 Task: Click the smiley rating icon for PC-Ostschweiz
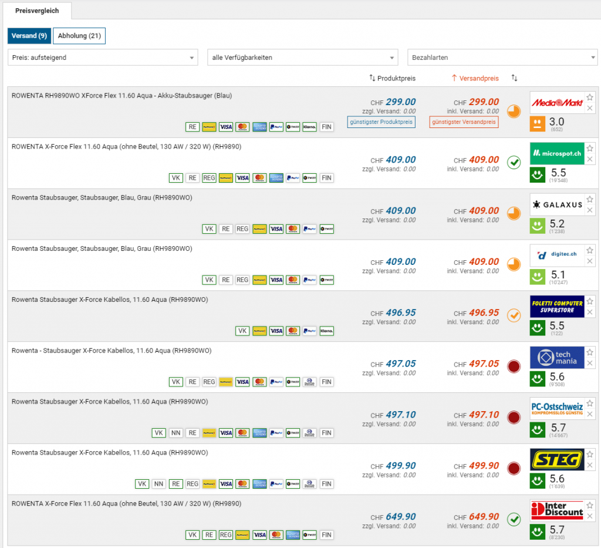pyautogui.click(x=536, y=431)
